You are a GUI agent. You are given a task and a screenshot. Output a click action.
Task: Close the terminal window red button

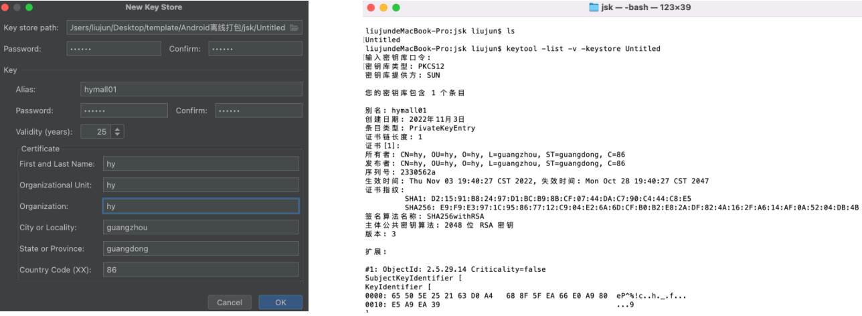coord(371,7)
